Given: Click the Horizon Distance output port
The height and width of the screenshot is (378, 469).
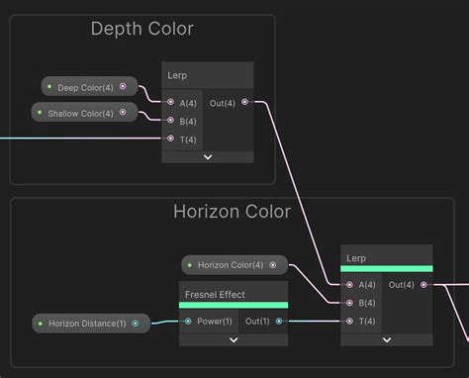Looking at the screenshot, I should [136, 324].
